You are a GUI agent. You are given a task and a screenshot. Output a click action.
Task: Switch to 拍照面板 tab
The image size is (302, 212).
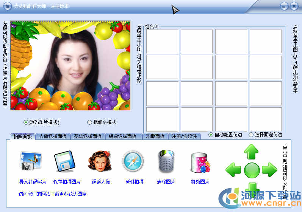pyautogui.click(x=22, y=136)
